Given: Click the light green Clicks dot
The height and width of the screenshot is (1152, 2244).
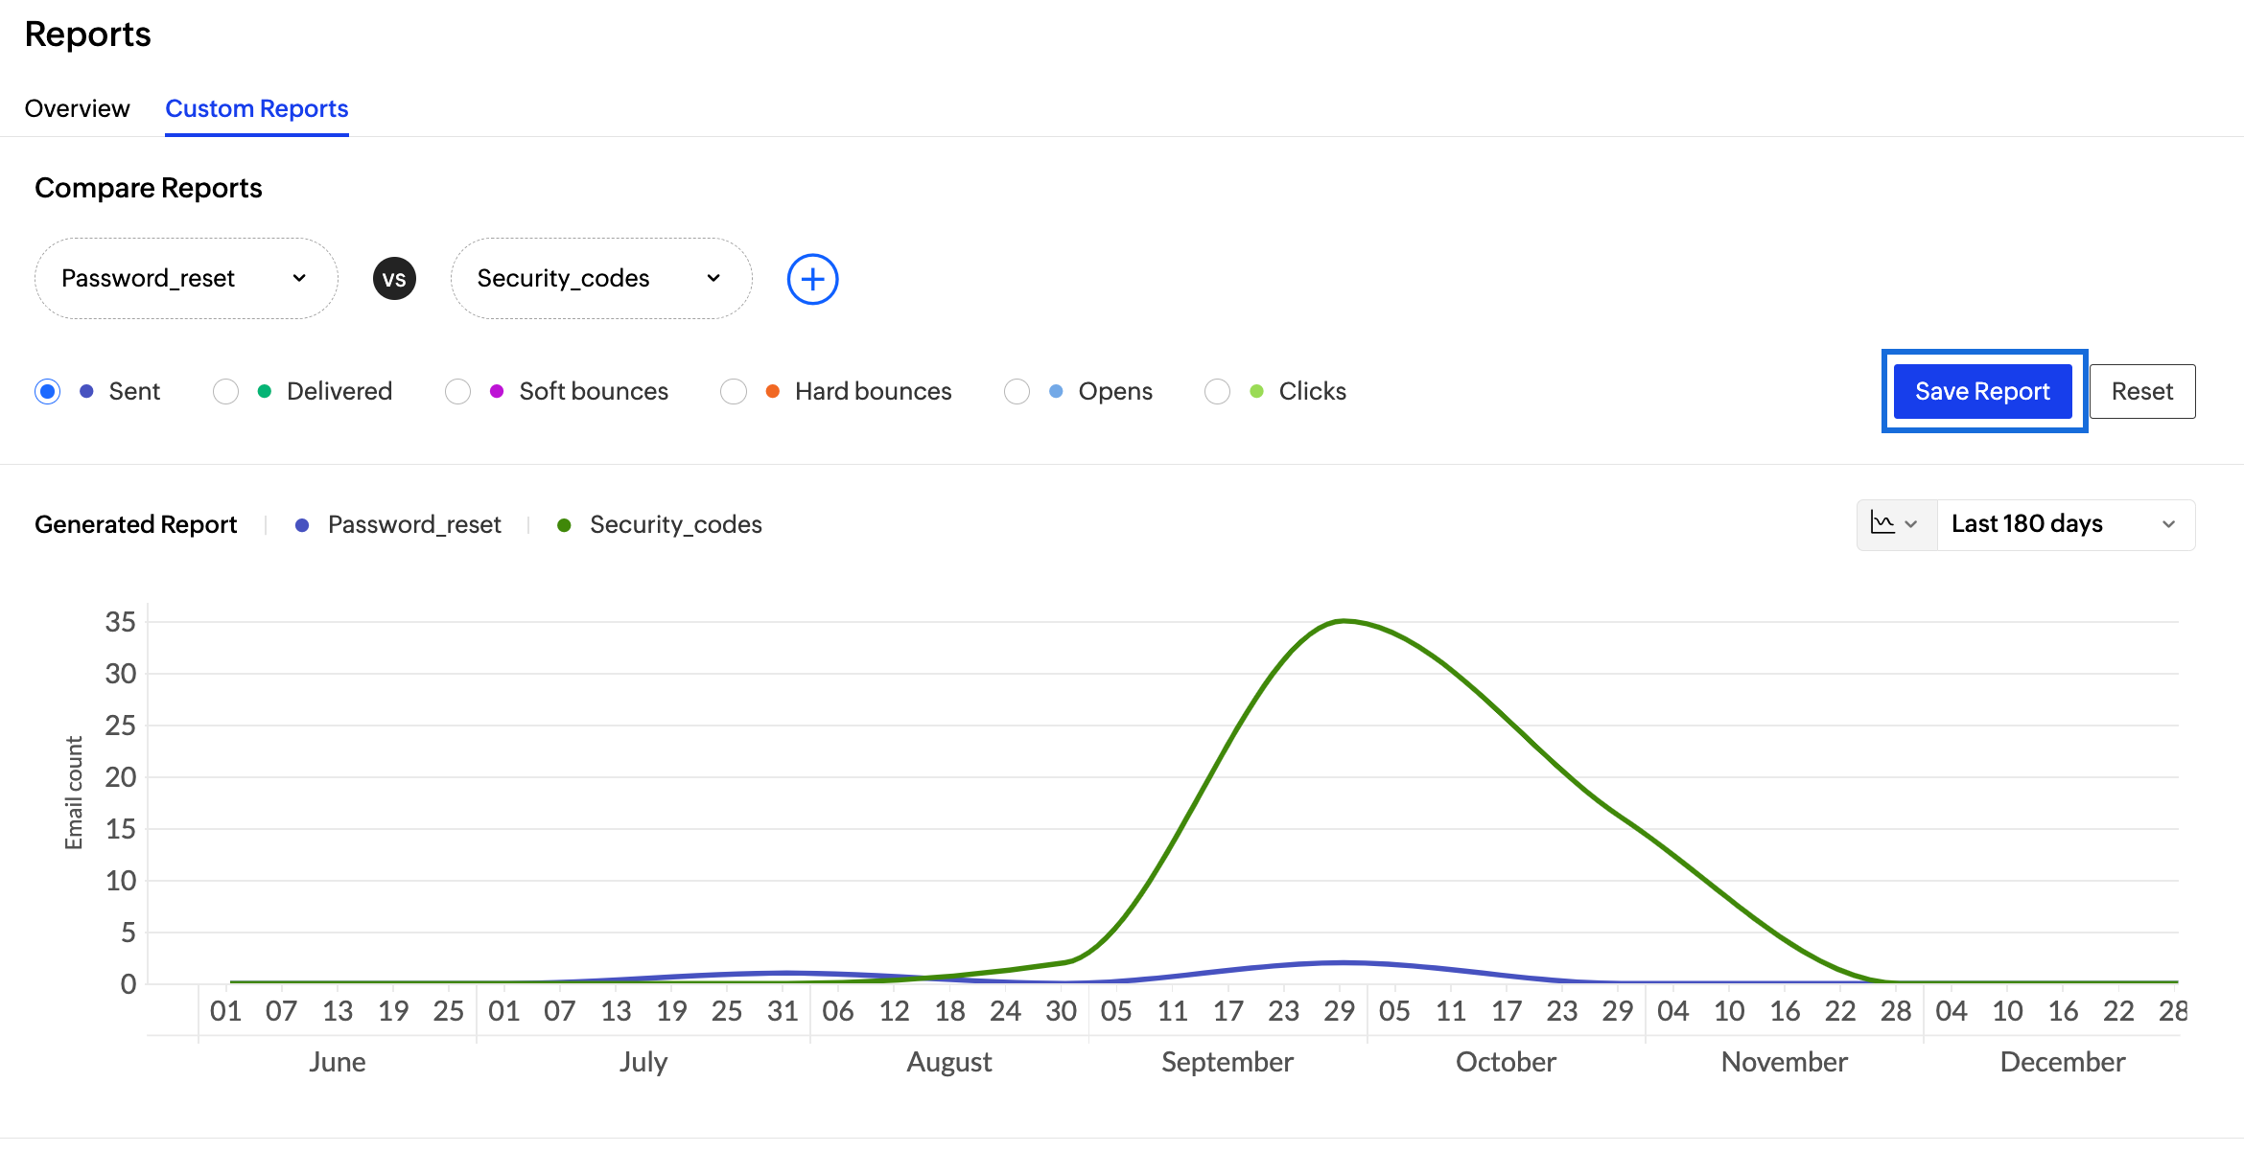Looking at the screenshot, I should (x=1256, y=391).
